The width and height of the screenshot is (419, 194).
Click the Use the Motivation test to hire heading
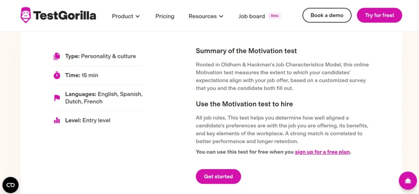point(244,104)
